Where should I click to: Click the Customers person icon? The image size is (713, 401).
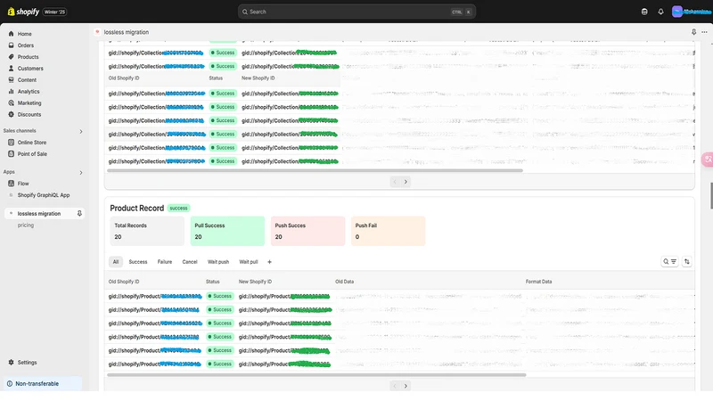coord(11,69)
